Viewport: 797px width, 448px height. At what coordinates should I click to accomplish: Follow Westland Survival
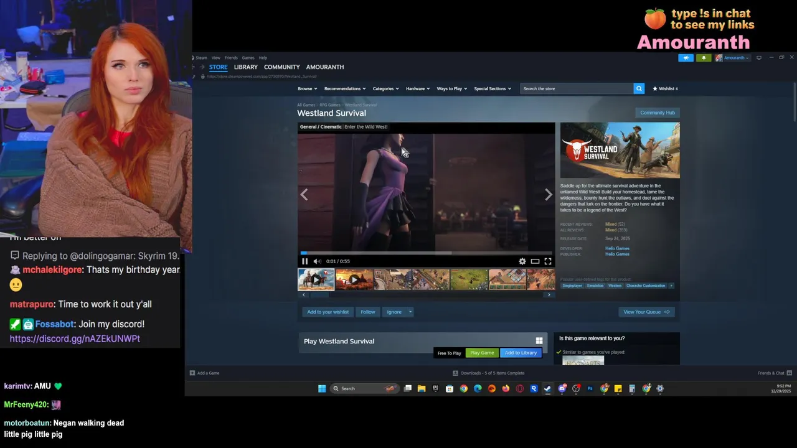click(x=368, y=312)
